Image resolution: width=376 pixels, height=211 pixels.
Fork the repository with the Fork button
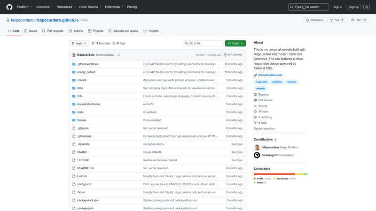(x=337, y=20)
